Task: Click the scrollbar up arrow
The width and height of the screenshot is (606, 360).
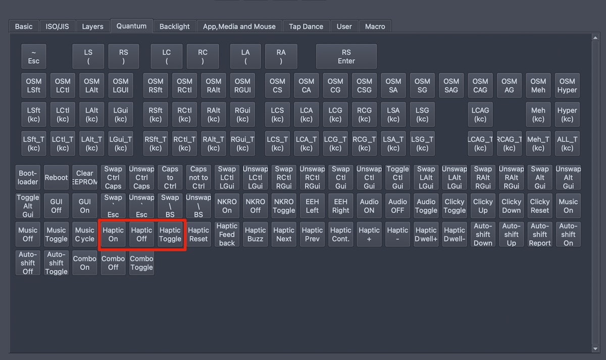Action: (x=595, y=38)
